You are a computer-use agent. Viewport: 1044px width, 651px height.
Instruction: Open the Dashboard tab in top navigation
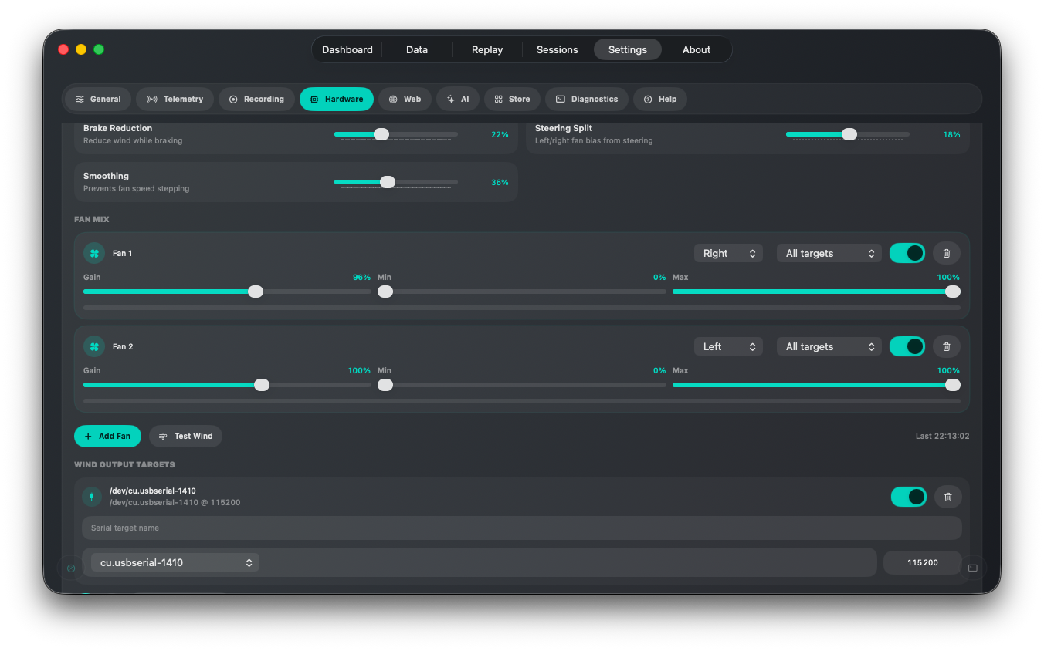tap(347, 49)
